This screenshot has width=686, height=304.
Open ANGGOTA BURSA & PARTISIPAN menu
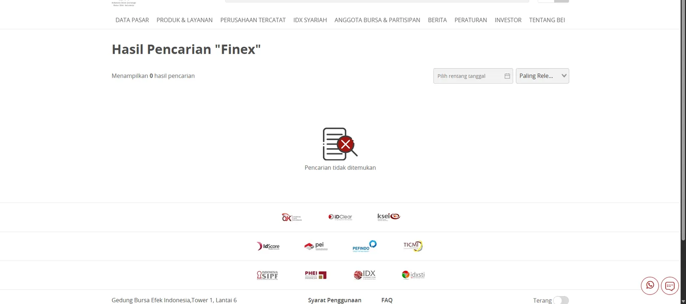click(377, 20)
